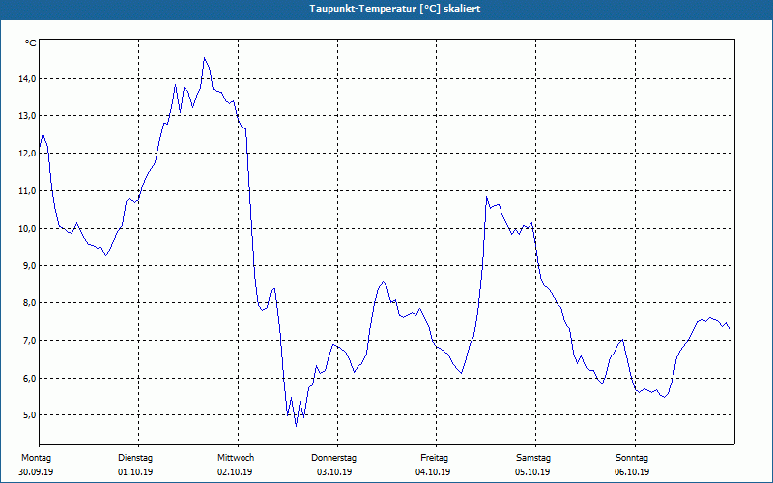Click the date 02.10.19
Image resolution: width=773 pixels, height=483 pixels.
click(x=235, y=472)
